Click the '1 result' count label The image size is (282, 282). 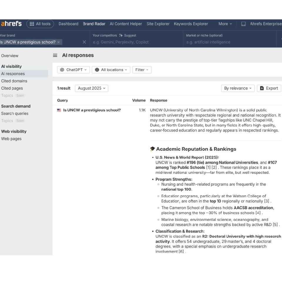tap(64, 88)
